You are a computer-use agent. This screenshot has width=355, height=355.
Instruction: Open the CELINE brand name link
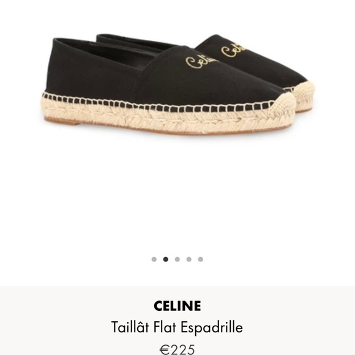(x=177, y=306)
